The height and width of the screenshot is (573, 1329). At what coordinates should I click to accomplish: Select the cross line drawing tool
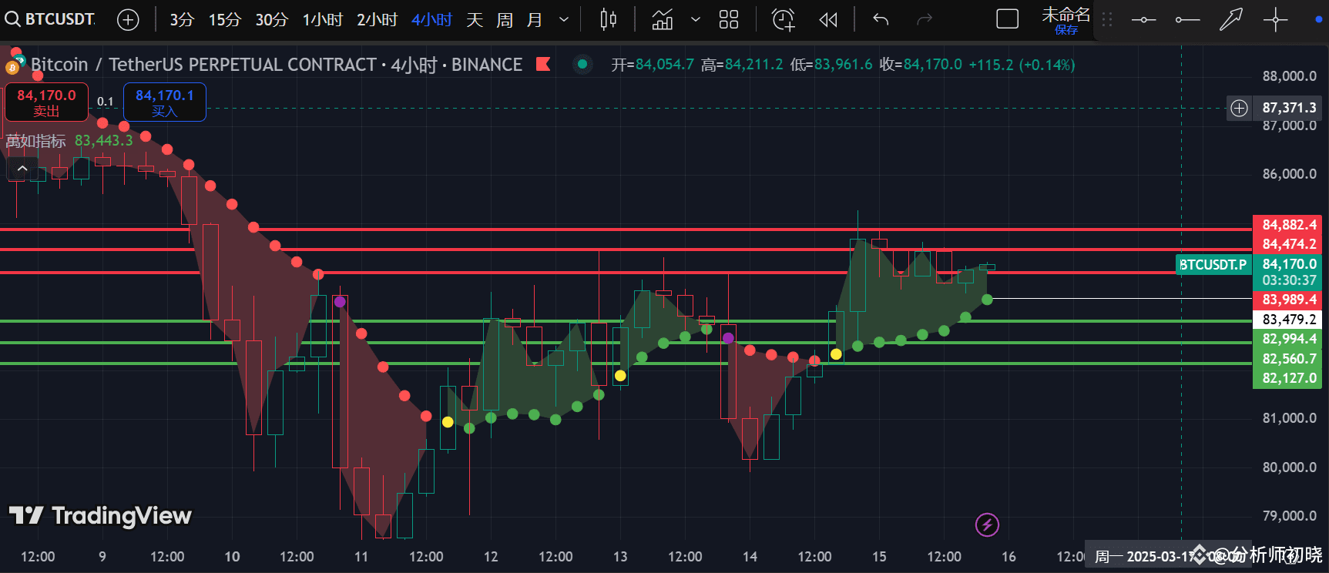pos(1276,20)
